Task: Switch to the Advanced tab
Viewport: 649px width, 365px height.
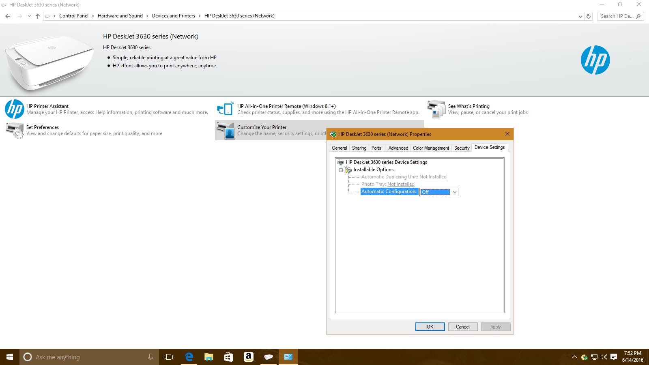Action: pyautogui.click(x=398, y=148)
